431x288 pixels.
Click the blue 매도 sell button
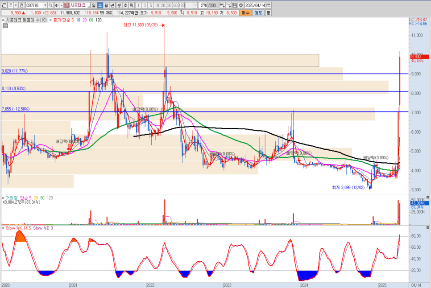(258, 13)
